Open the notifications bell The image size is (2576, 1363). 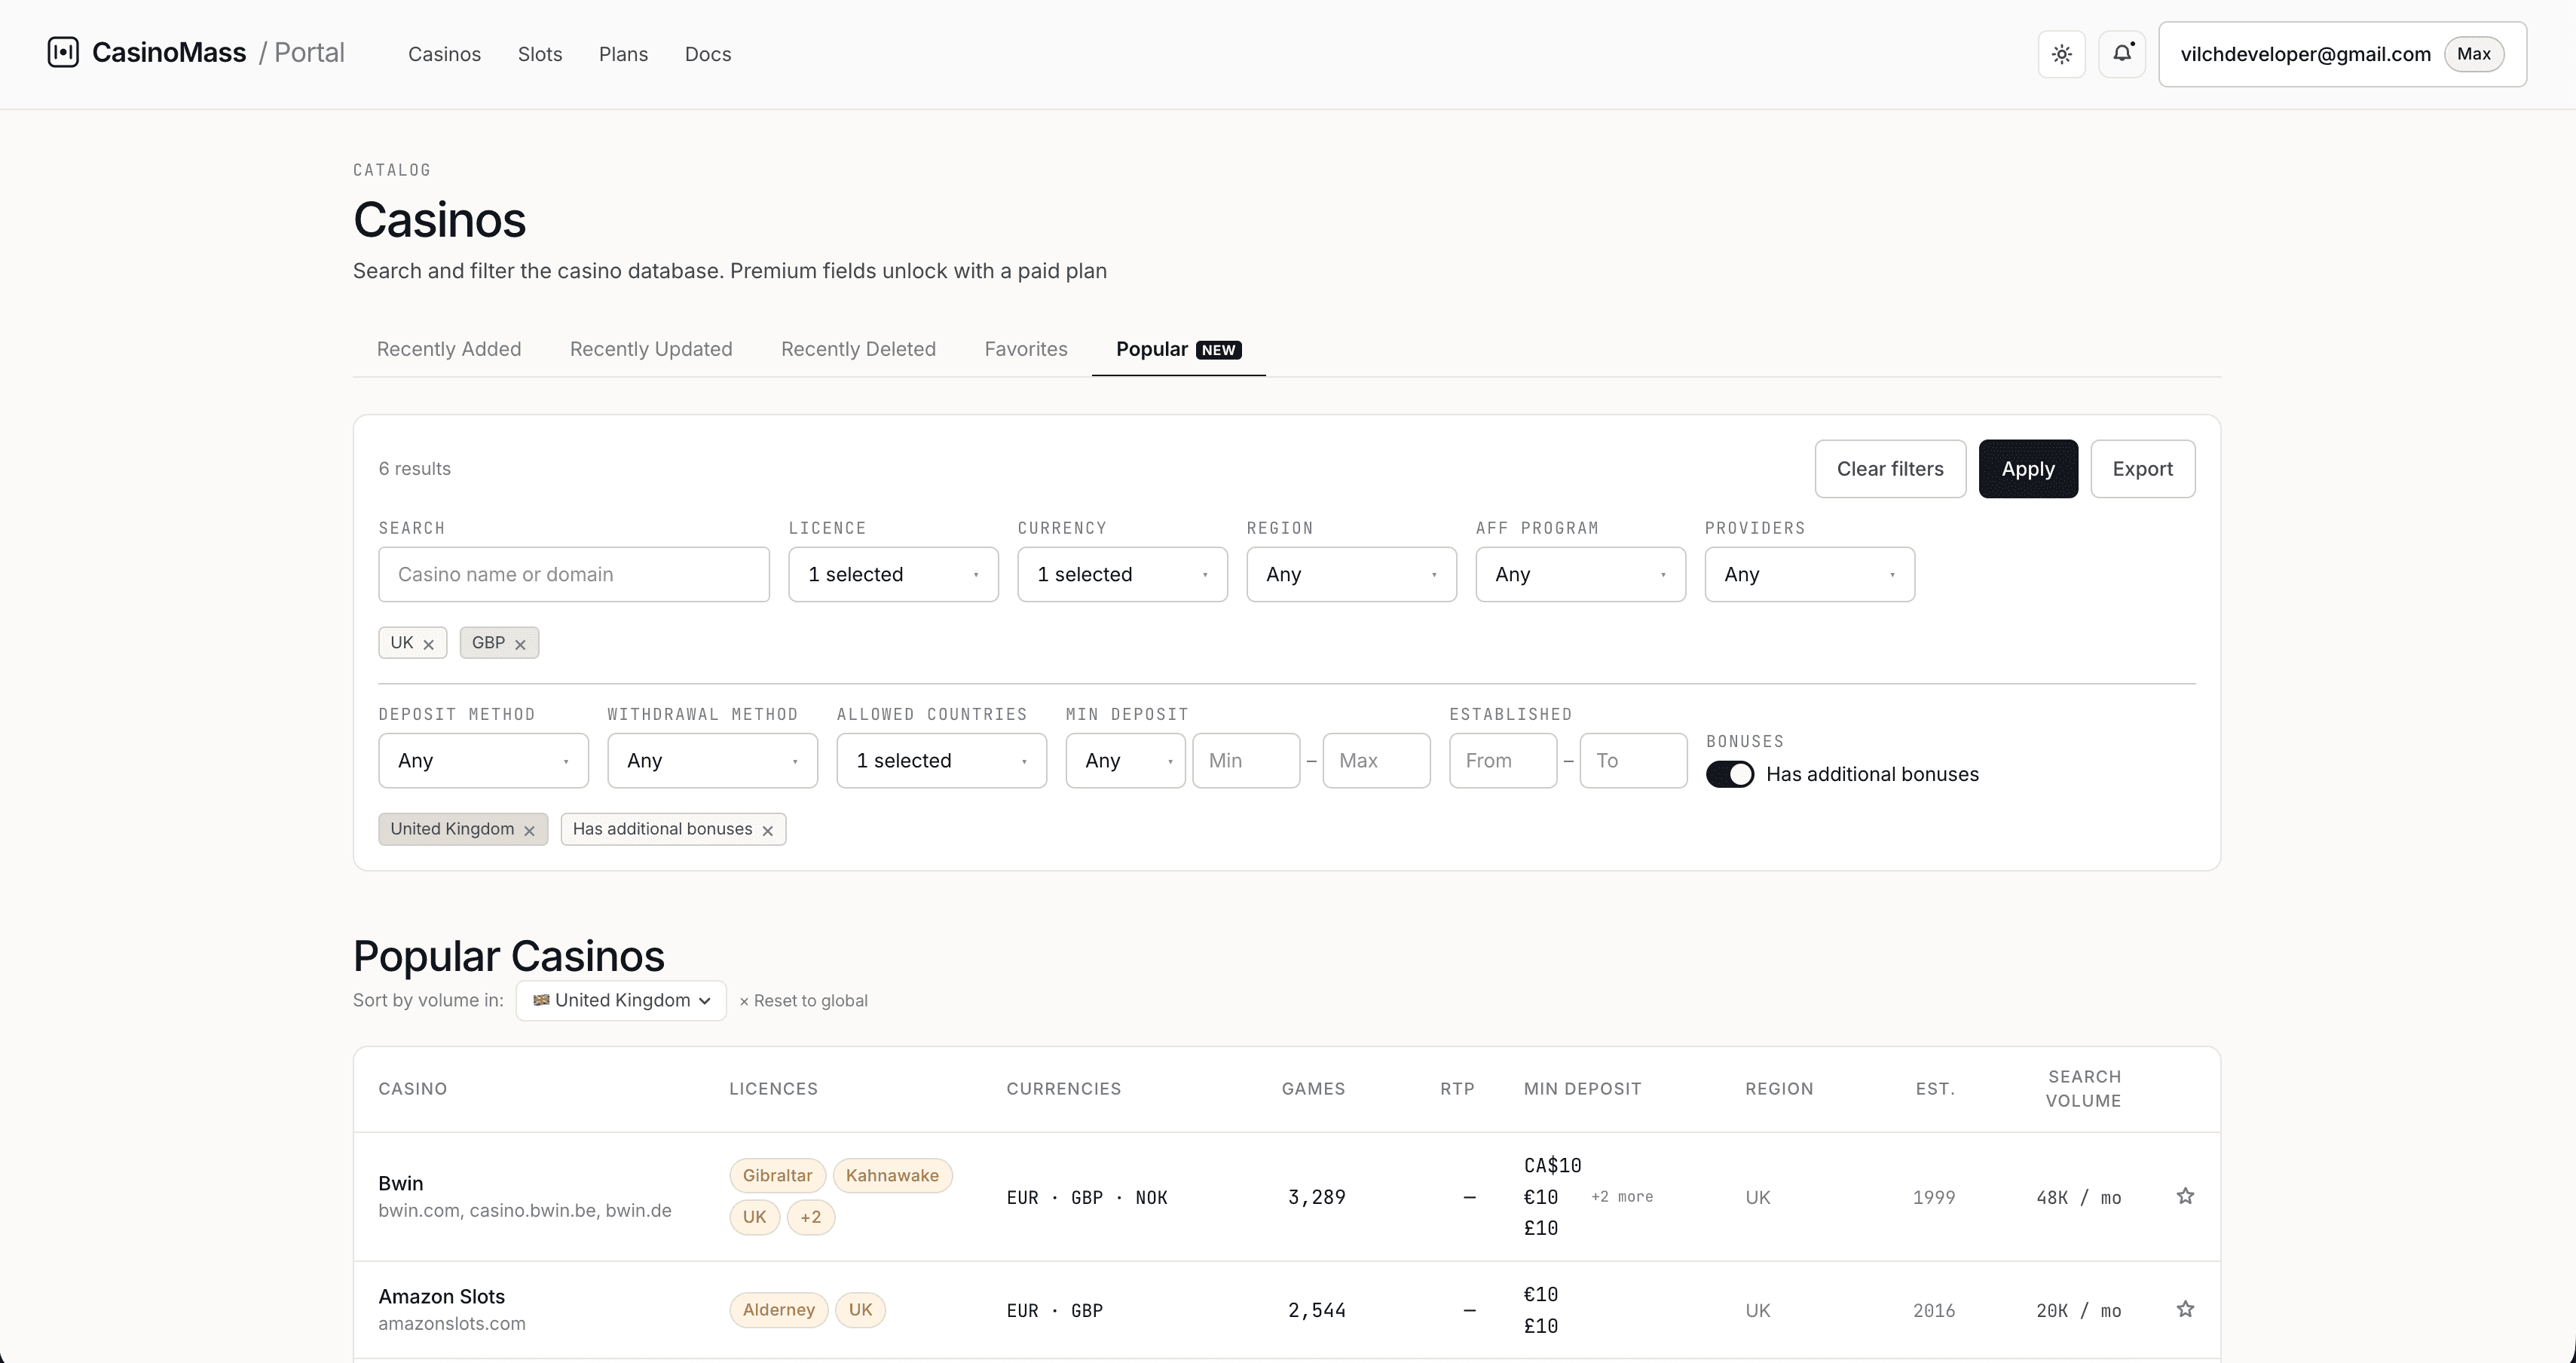click(2121, 54)
